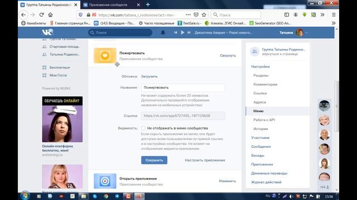The image size is (357, 200).
Task: Click the green download arrow extension icon
Action: (305, 15)
